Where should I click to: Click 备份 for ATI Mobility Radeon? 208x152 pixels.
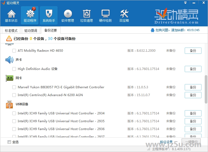click(x=193, y=51)
